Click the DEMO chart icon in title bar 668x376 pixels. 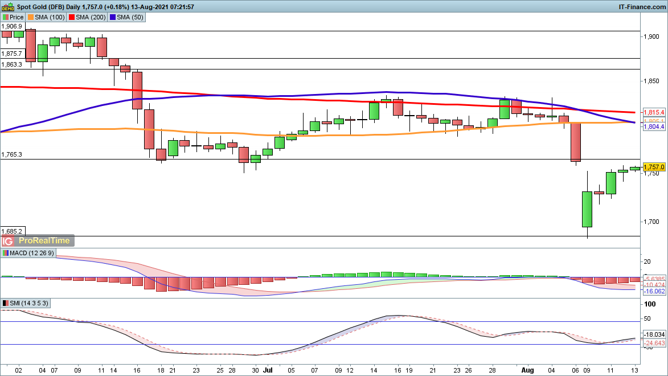pos(7,6)
